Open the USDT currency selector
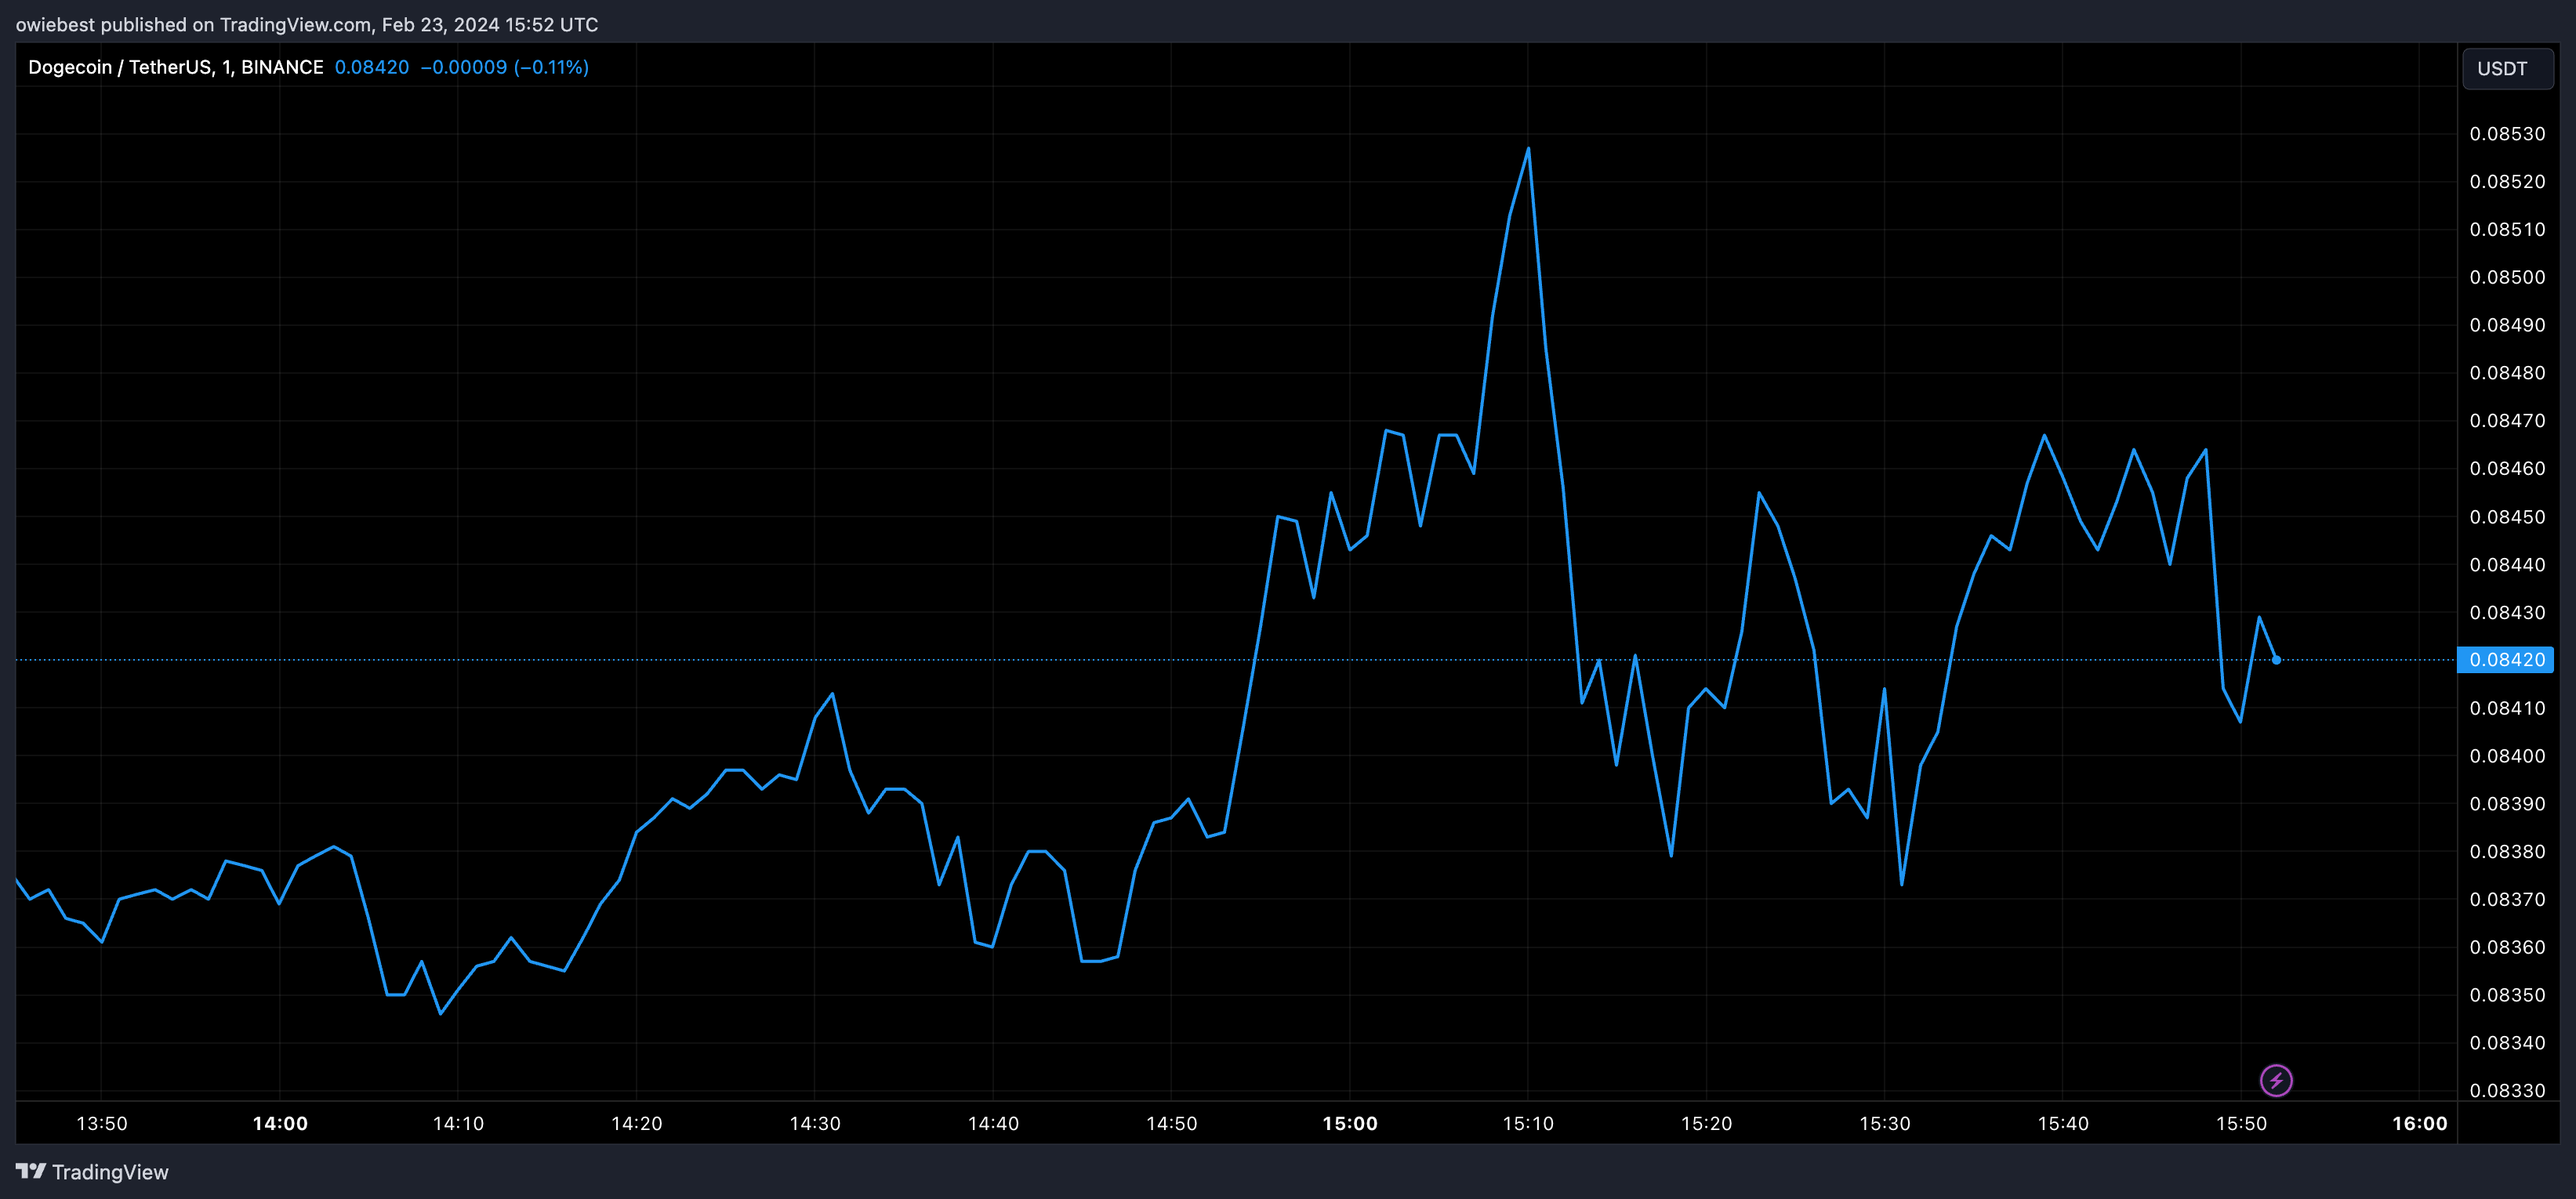This screenshot has height=1199, width=2576. (x=2506, y=69)
